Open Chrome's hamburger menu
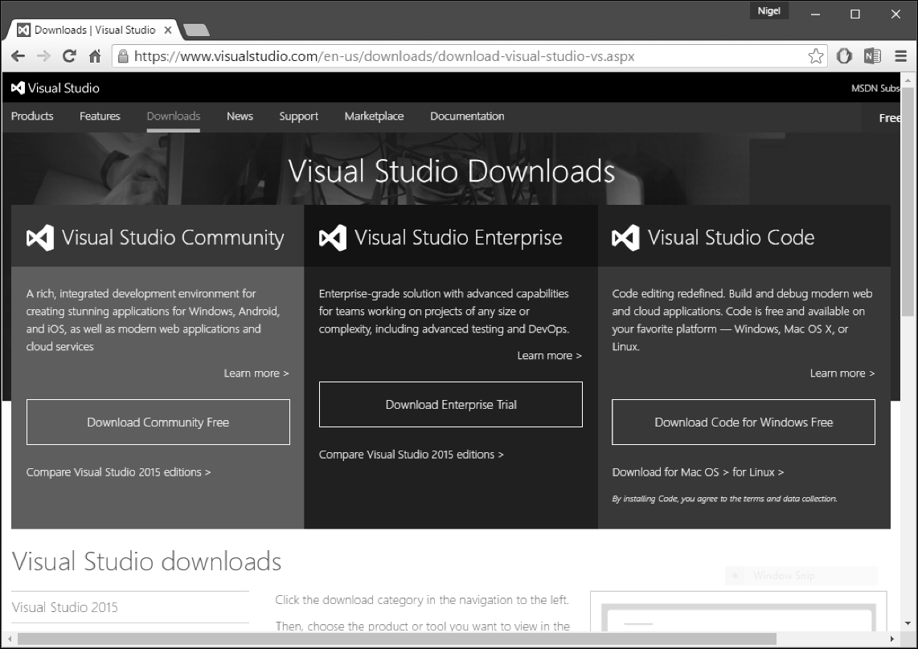The height and width of the screenshot is (649, 918). pos(900,56)
